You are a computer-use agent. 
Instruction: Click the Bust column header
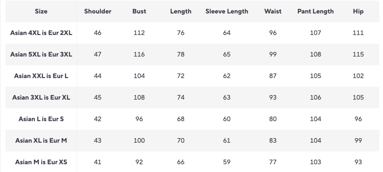[x=139, y=11]
